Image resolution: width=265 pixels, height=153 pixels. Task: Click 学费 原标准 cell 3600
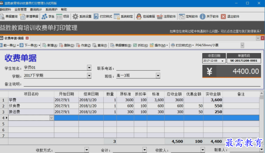pyautogui.click(x=125, y=100)
